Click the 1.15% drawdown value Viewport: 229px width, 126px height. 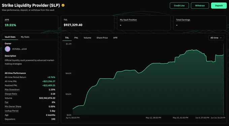52,90
